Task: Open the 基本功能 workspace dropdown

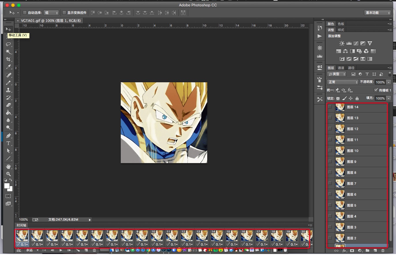Action: (378, 13)
